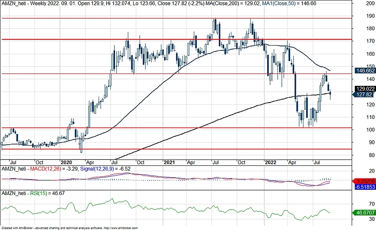The width and height of the screenshot is (376, 230).
Task: Click the 30 level label on RSI axis
Action: click(372, 219)
